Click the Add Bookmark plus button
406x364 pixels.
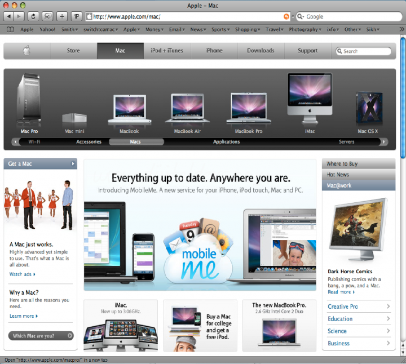coord(61,16)
